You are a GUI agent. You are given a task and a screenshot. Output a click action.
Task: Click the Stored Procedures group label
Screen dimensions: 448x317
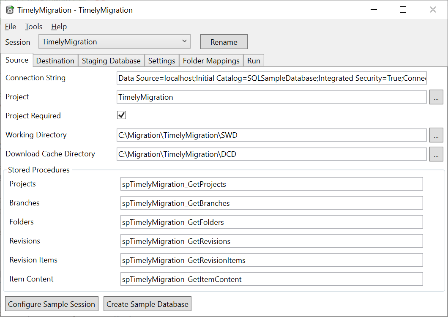[x=39, y=170]
